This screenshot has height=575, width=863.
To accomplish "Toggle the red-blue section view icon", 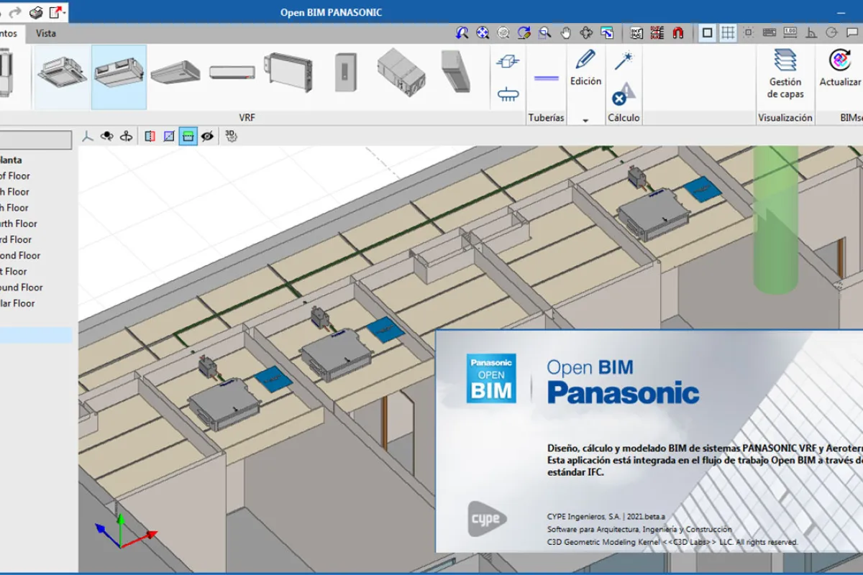I will 150,135.
